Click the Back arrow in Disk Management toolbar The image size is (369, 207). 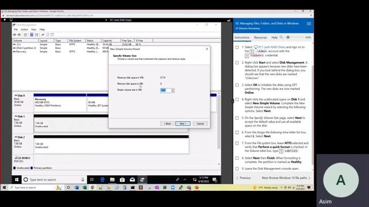click(14, 34)
